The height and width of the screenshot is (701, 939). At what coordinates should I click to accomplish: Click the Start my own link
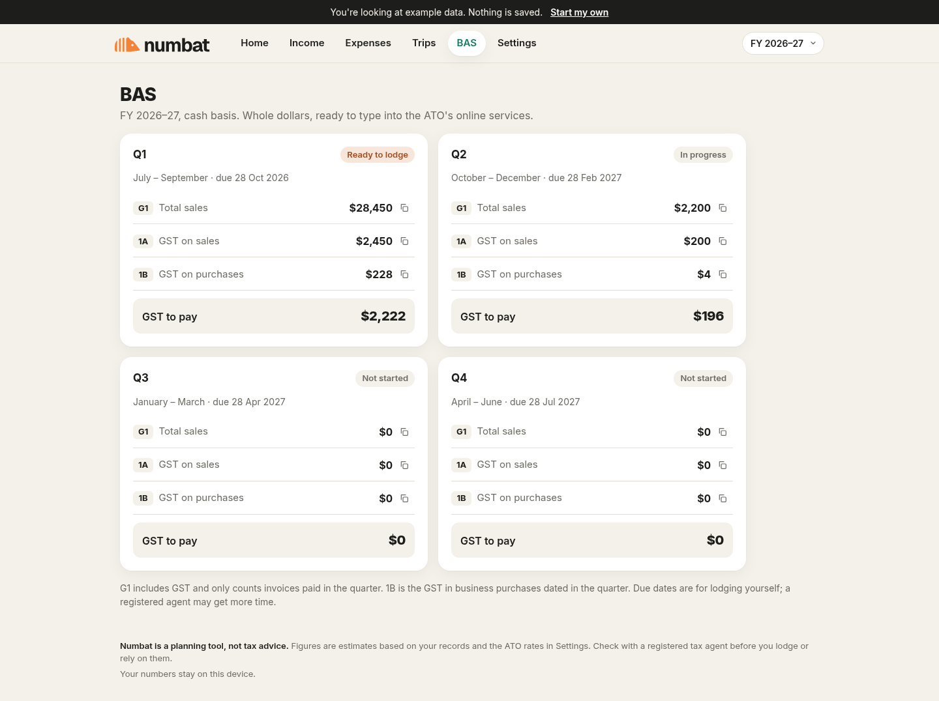[x=579, y=12]
